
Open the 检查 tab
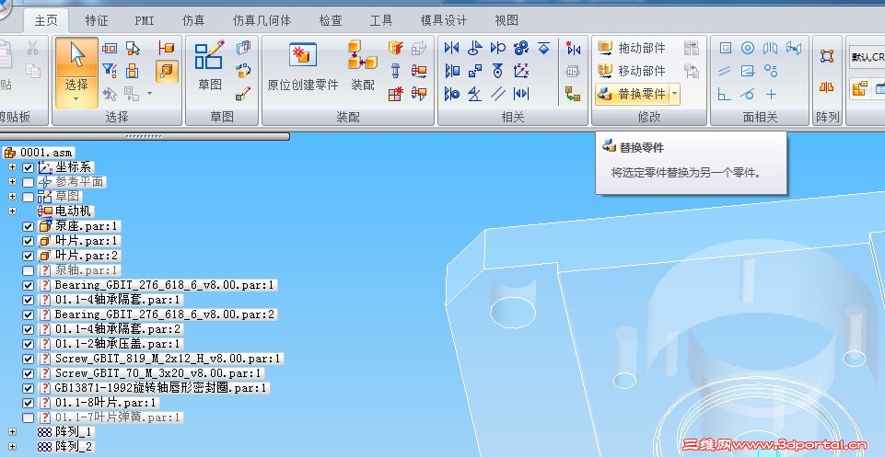pos(331,21)
